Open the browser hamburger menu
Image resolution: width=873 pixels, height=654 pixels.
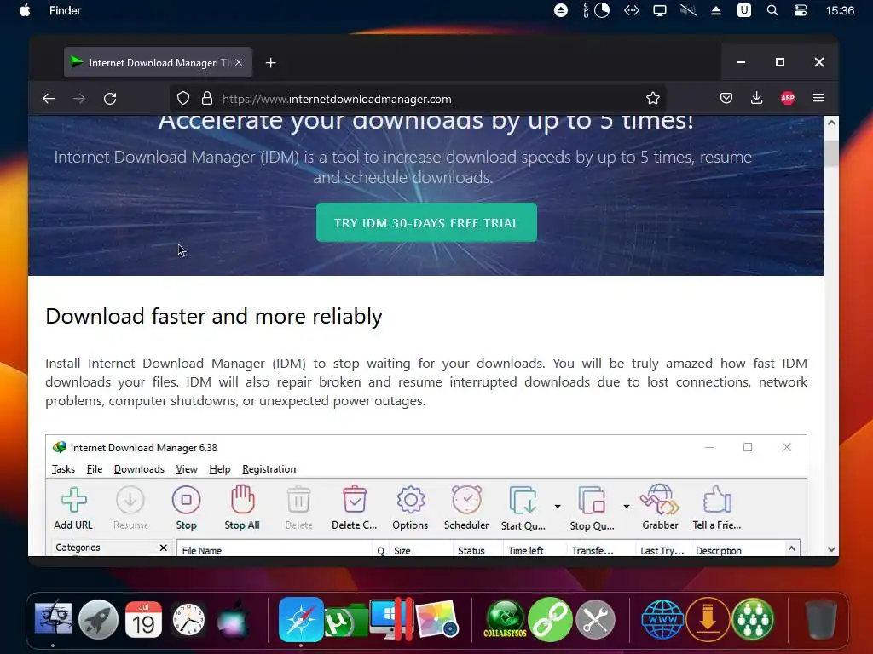pyautogui.click(x=818, y=98)
